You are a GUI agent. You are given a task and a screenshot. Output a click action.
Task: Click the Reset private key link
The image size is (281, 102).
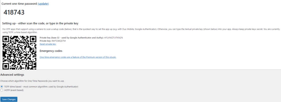pos(48,44)
